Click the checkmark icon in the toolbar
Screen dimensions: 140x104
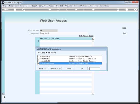pos(127,10)
